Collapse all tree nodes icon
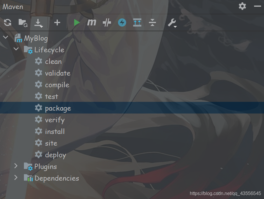Image resolution: width=264 pixels, height=199 pixels. [152, 22]
